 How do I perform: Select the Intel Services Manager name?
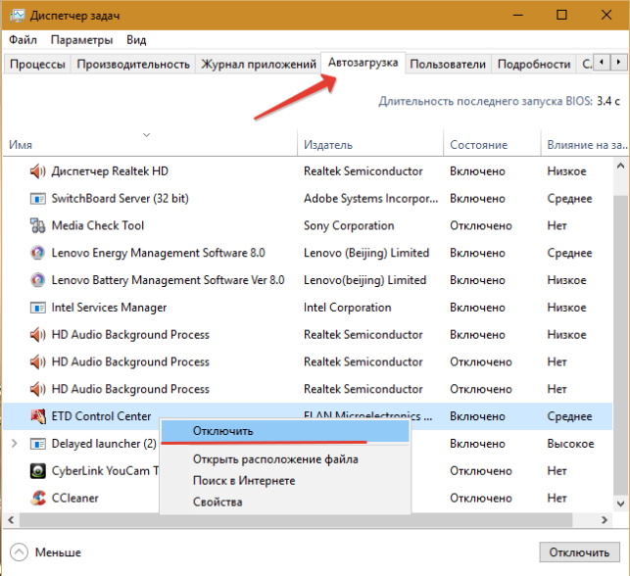[x=109, y=308]
